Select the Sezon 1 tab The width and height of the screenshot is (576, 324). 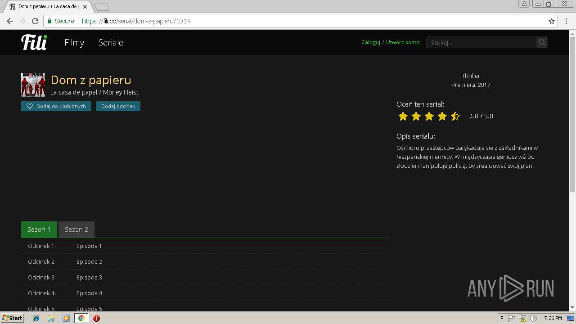click(x=39, y=229)
